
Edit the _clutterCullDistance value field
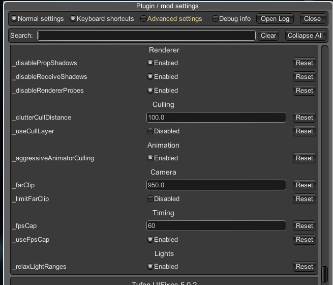pos(216,118)
